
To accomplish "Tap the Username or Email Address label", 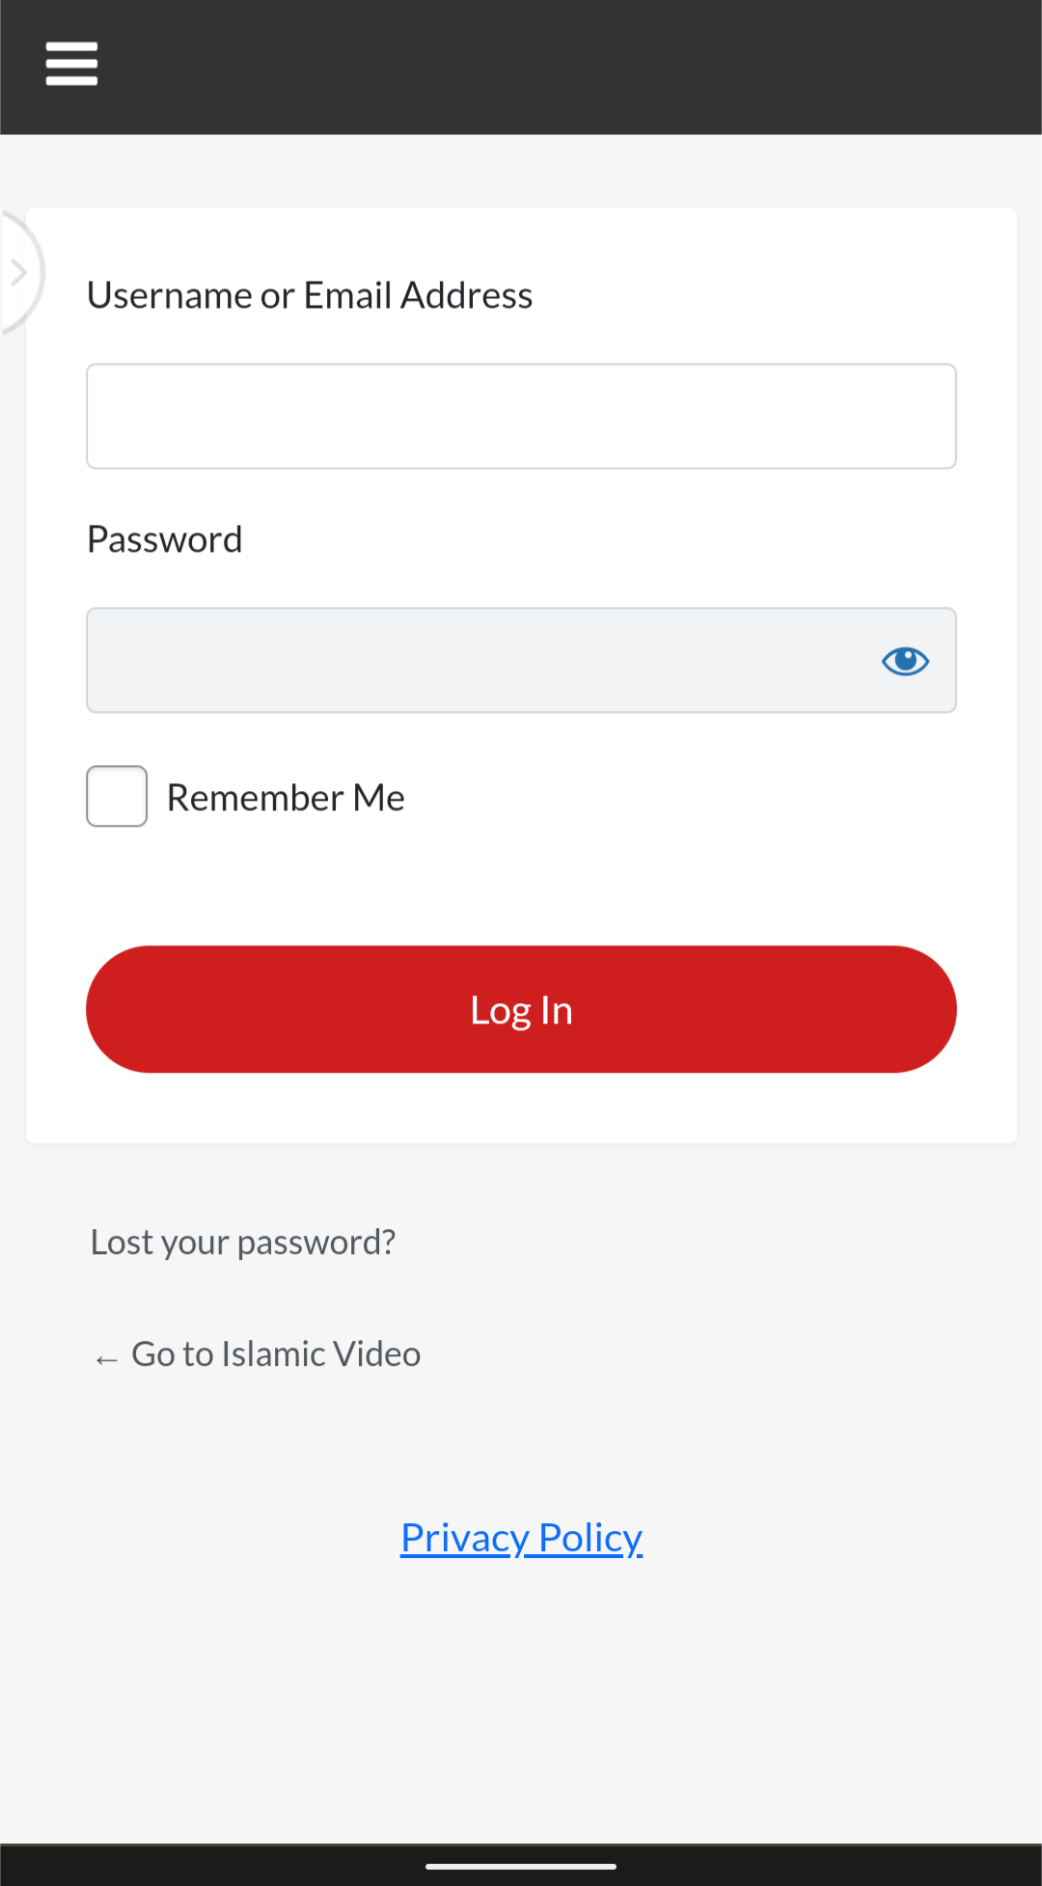I will 310,295.
